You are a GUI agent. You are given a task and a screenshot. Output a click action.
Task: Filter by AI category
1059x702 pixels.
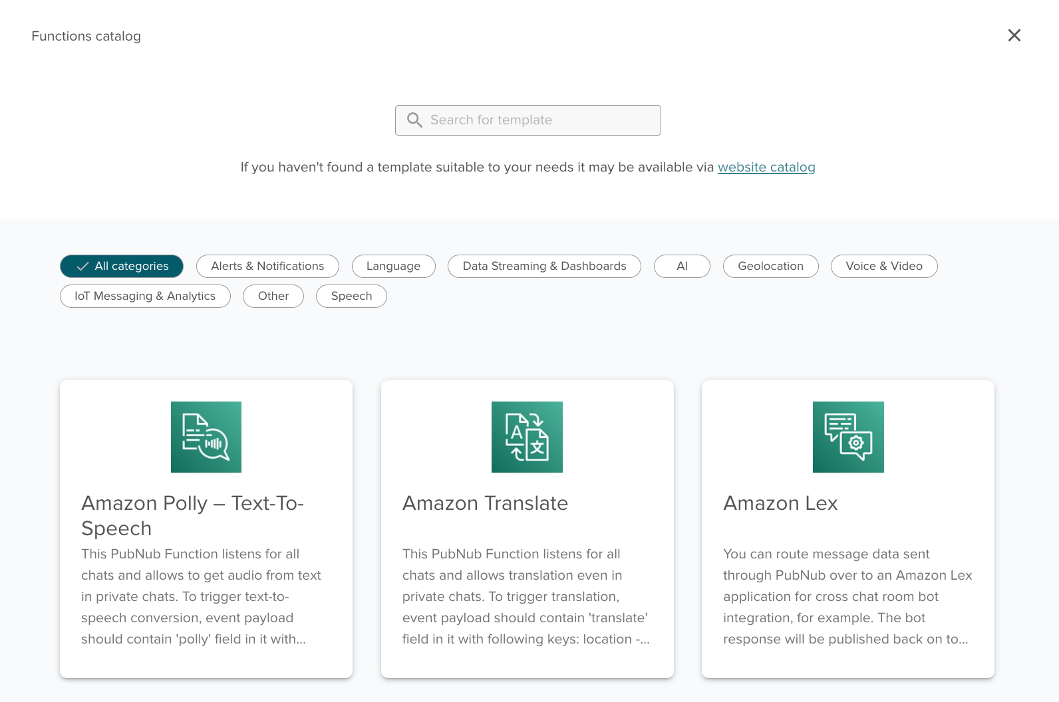[682, 266]
